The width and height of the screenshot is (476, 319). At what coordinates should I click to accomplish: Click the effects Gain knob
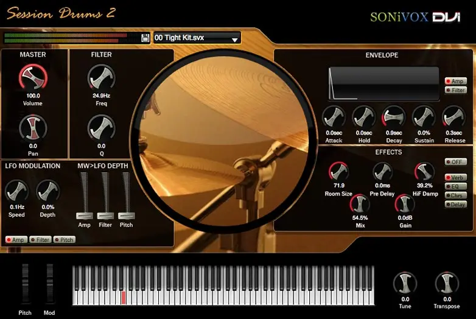(x=405, y=204)
